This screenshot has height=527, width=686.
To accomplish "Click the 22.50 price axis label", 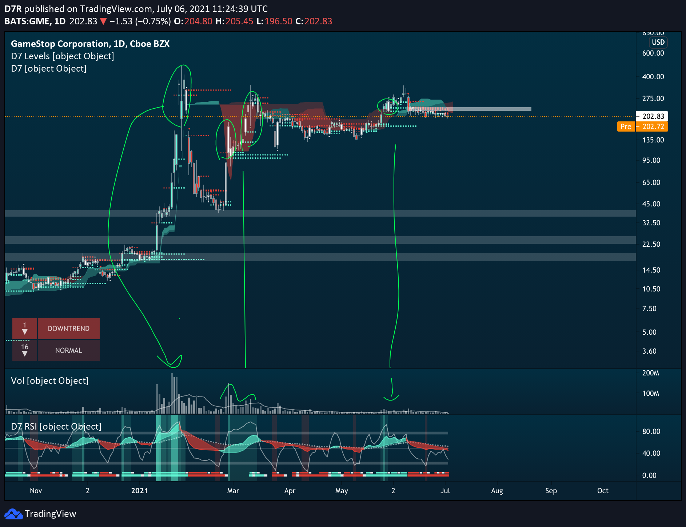I will tap(651, 244).
